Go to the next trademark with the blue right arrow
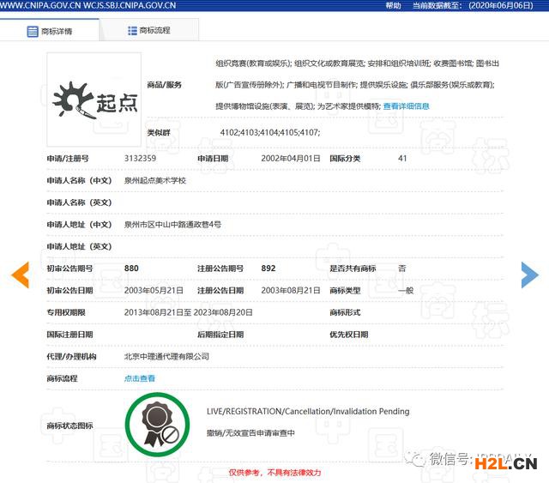This screenshot has width=549, height=483. (x=529, y=274)
